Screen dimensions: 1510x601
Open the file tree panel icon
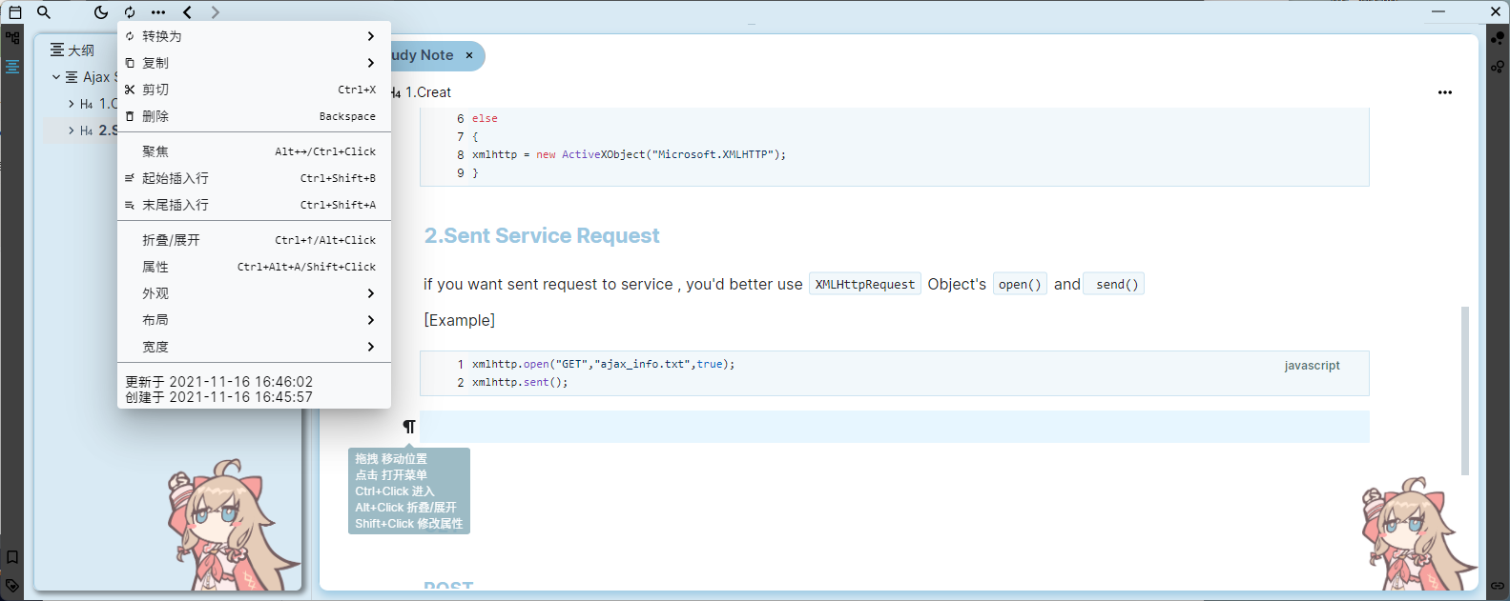12,38
